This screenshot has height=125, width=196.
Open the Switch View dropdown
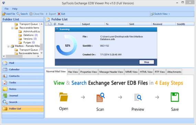[160, 14]
